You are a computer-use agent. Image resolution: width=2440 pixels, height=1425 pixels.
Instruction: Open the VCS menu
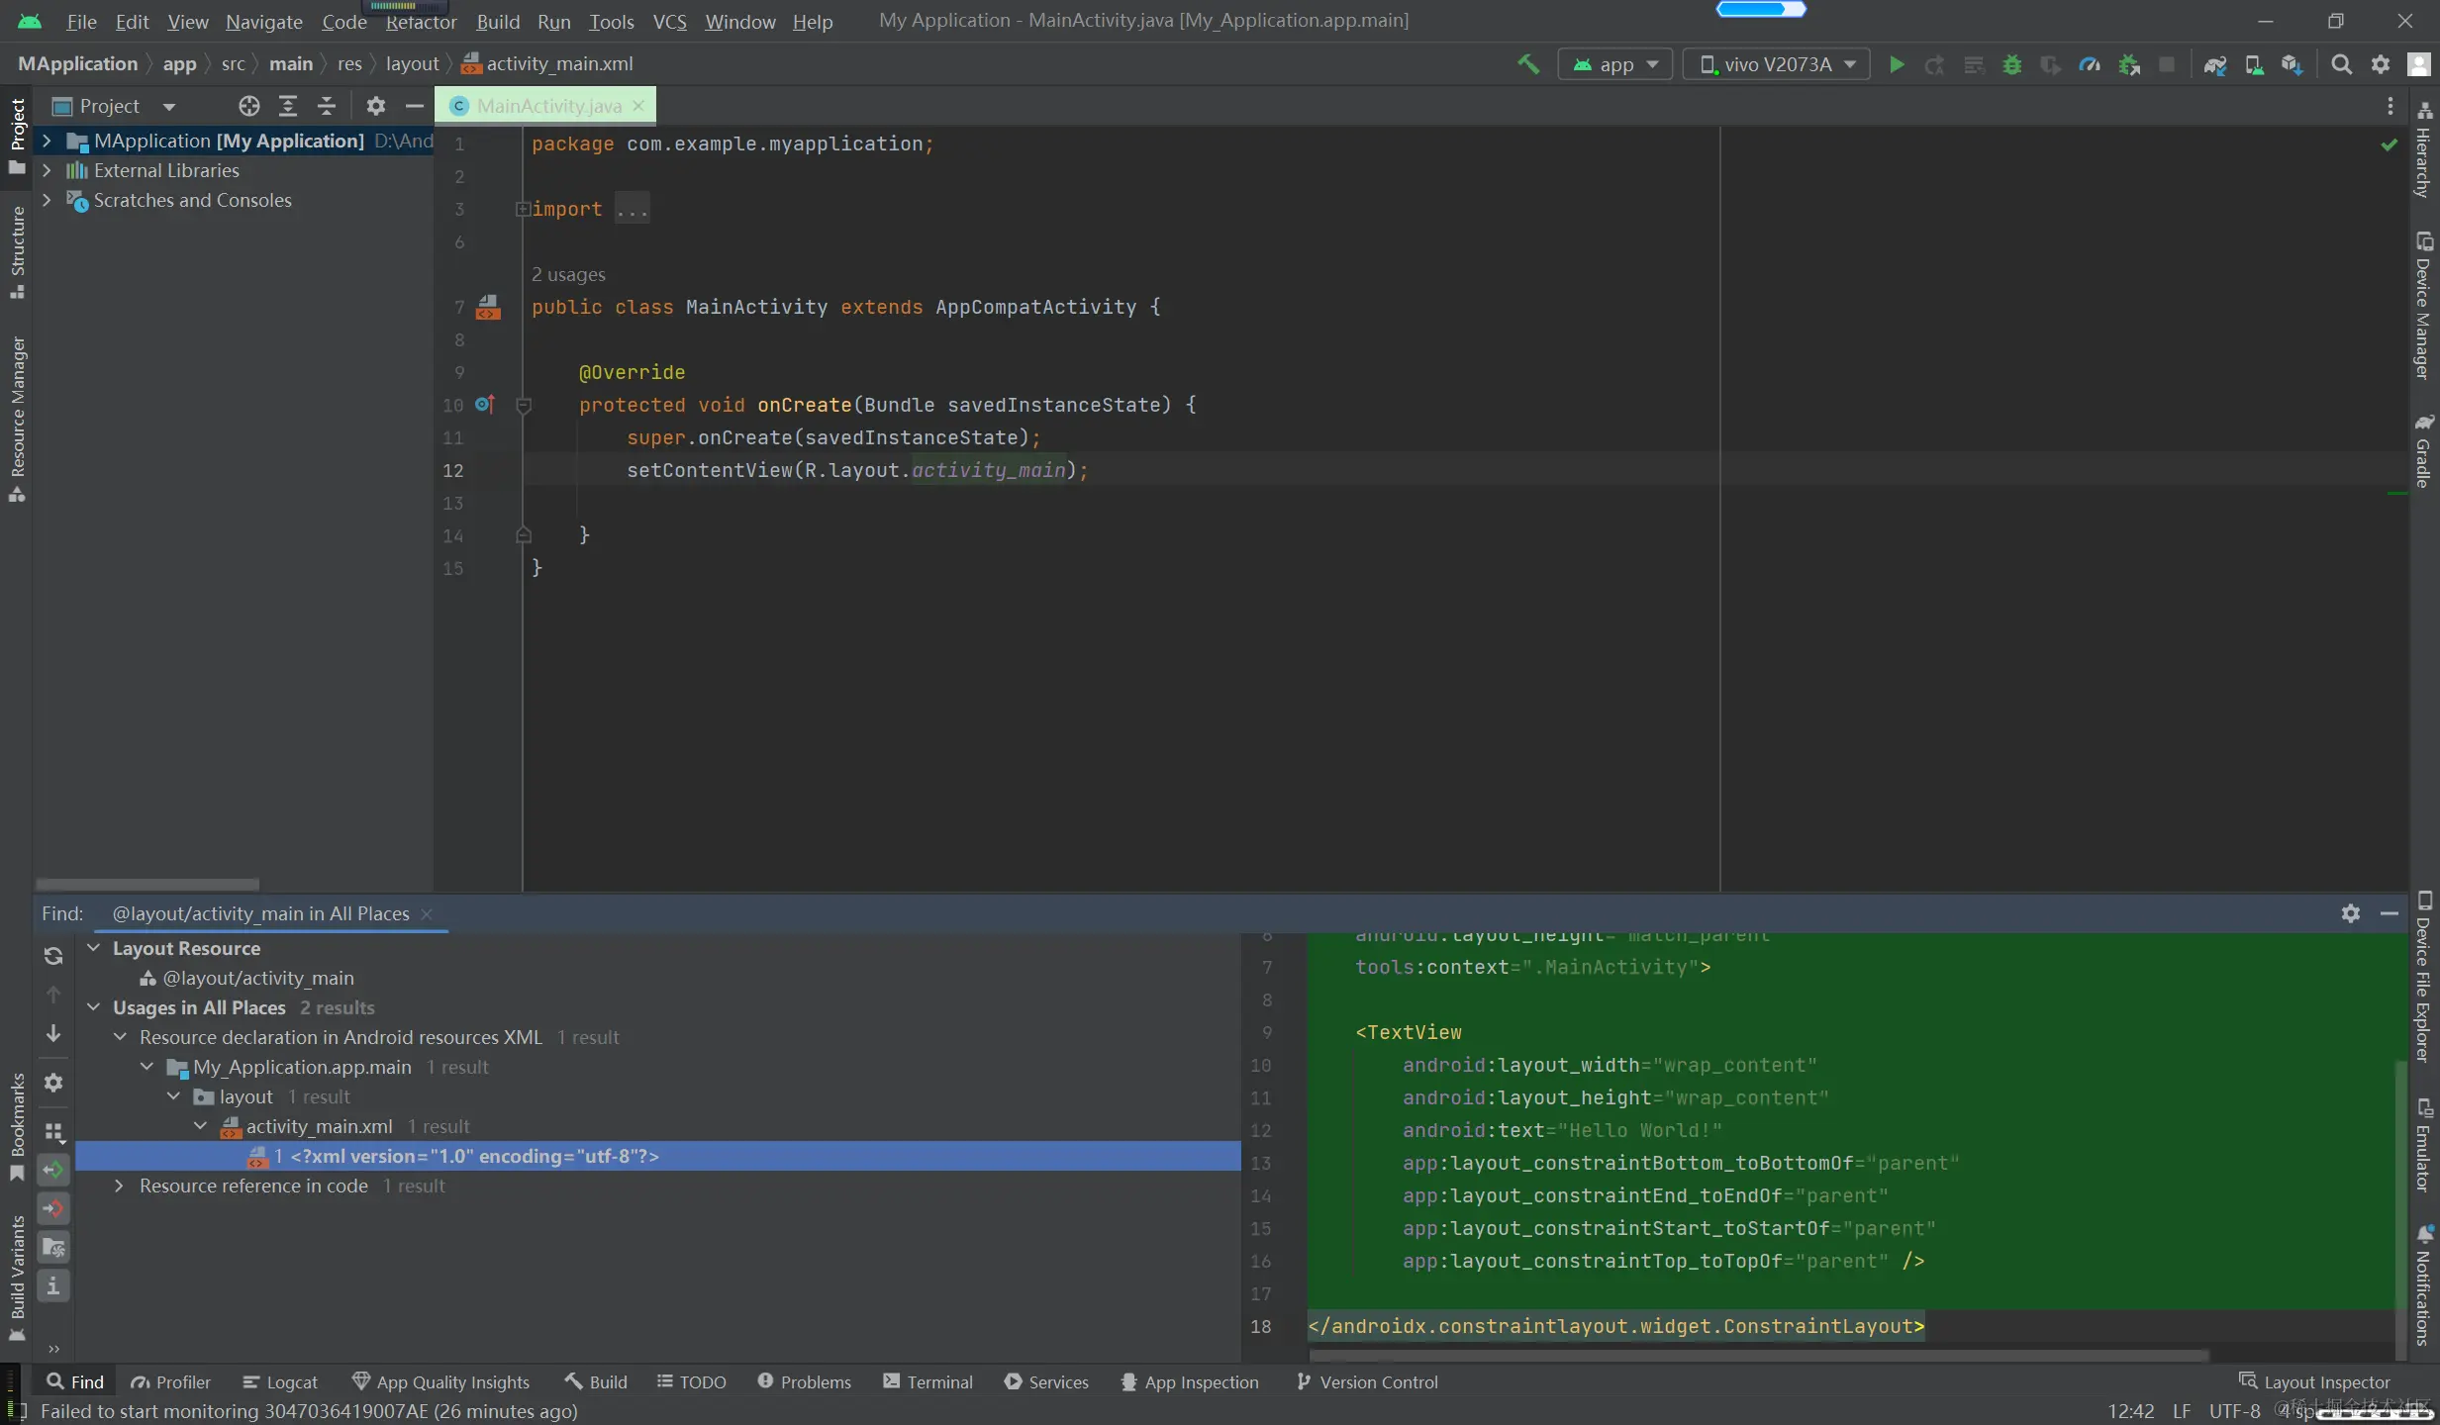coord(670,21)
